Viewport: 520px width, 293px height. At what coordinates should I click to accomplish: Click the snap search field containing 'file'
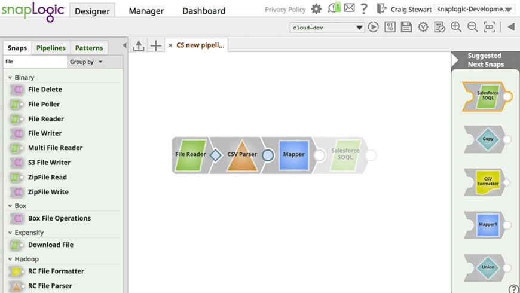coord(35,62)
